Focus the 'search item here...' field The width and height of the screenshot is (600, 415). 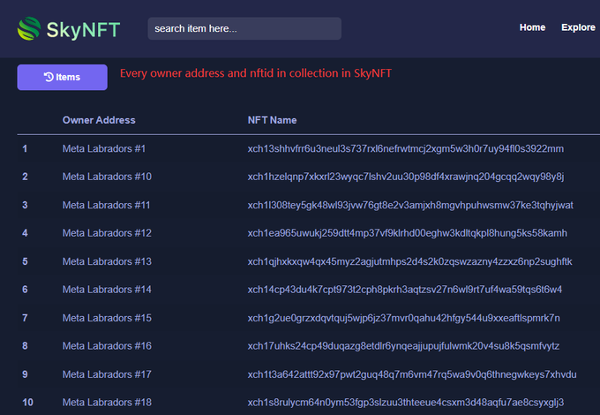[x=244, y=28]
